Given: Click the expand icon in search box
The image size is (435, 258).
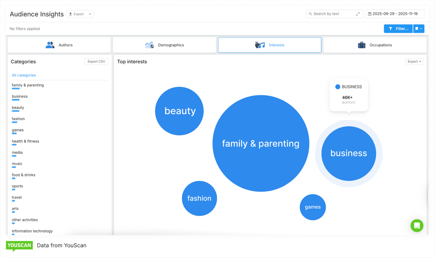Looking at the screenshot, I should [358, 14].
